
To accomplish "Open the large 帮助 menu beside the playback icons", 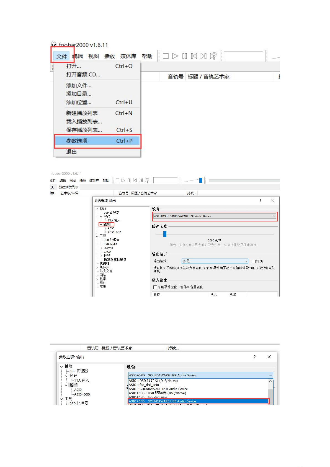I will click(147, 56).
